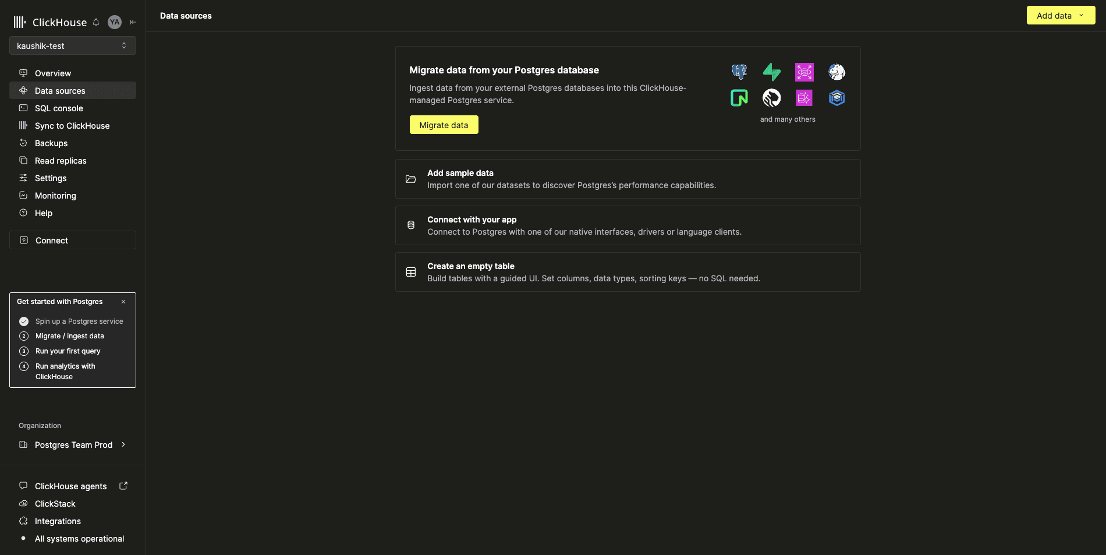This screenshot has width=1106, height=555.
Task: Open the Monitoring page
Action: (x=73, y=196)
